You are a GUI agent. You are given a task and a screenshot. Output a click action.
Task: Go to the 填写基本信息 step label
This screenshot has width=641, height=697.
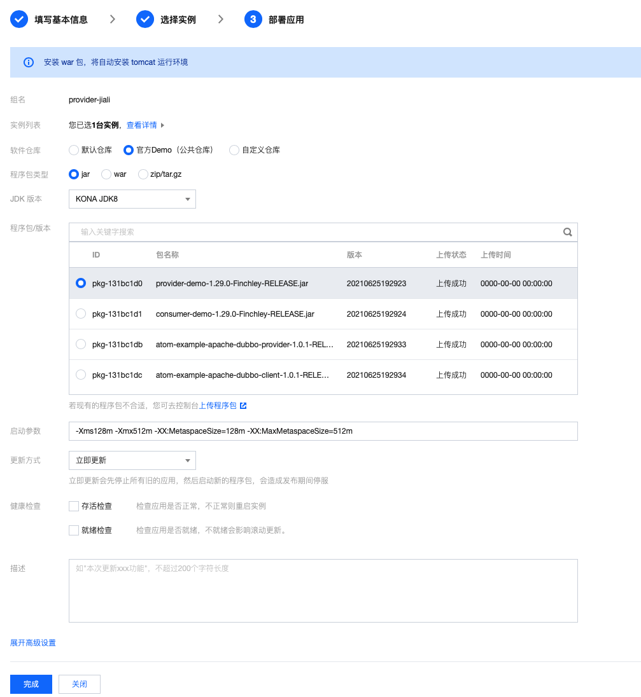[x=61, y=20]
